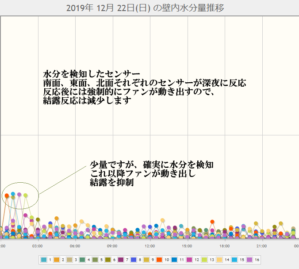Click the 09:00 time axis label
This screenshot has height=269, width=299.
(112, 246)
